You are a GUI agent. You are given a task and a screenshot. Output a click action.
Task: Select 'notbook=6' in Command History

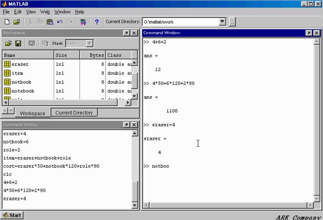click(x=16, y=142)
